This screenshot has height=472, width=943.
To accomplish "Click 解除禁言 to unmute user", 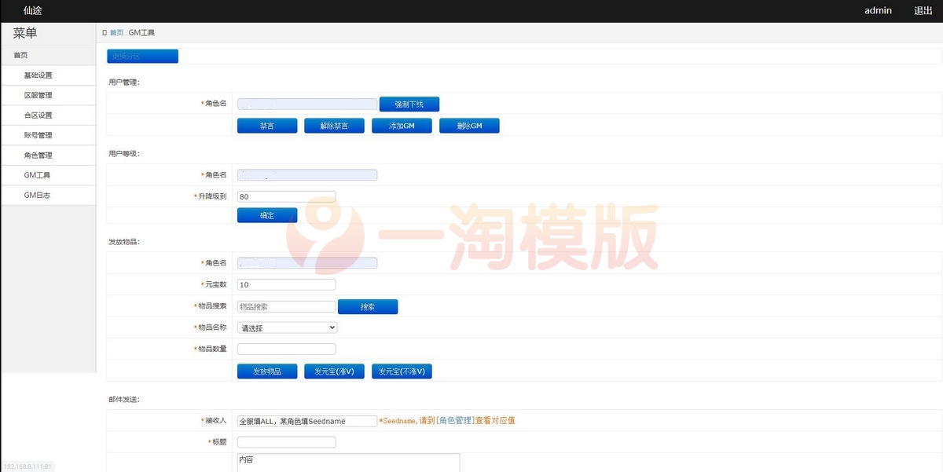I will click(x=334, y=125).
